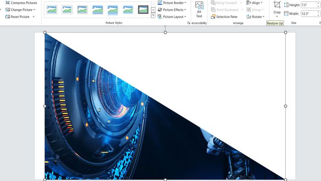321x181 pixels.
Task: Click the Picture Border pen icon
Action: 160,3
